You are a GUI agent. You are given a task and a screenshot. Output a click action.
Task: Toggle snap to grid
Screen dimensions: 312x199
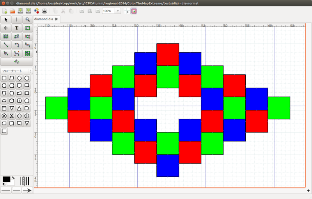pyautogui.click(x=127, y=11)
